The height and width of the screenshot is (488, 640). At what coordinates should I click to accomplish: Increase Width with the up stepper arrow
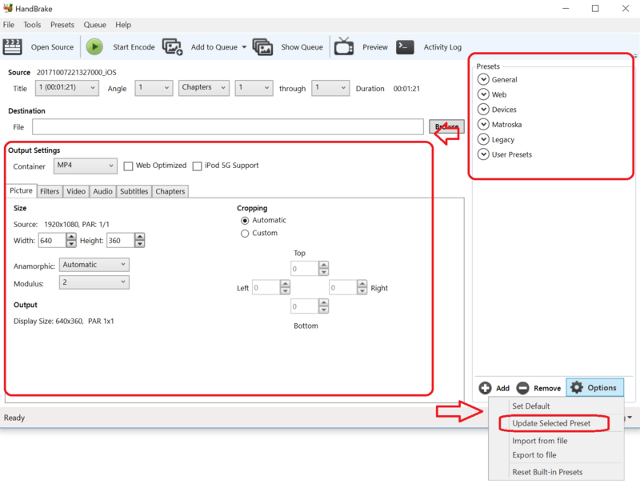pyautogui.click(x=71, y=237)
